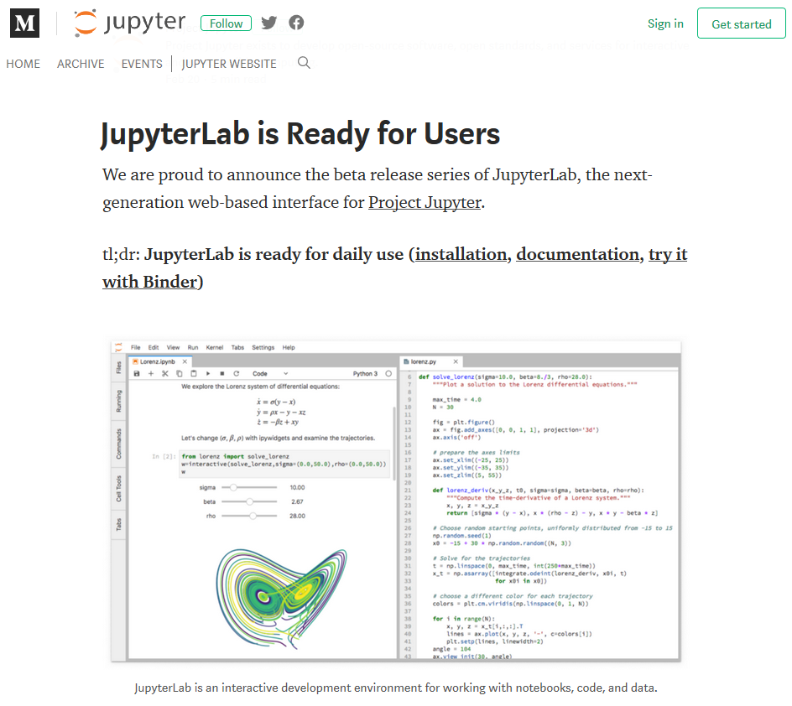
Task: Open the ARCHIVE section
Action: click(81, 64)
